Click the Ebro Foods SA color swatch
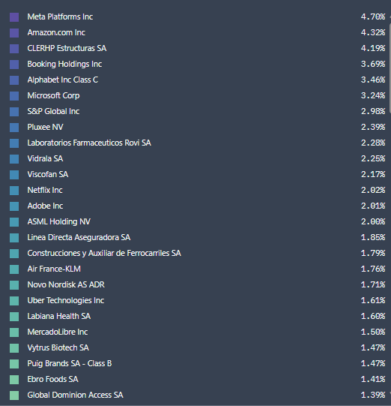The height and width of the screenshot is (406, 391). 14,380
